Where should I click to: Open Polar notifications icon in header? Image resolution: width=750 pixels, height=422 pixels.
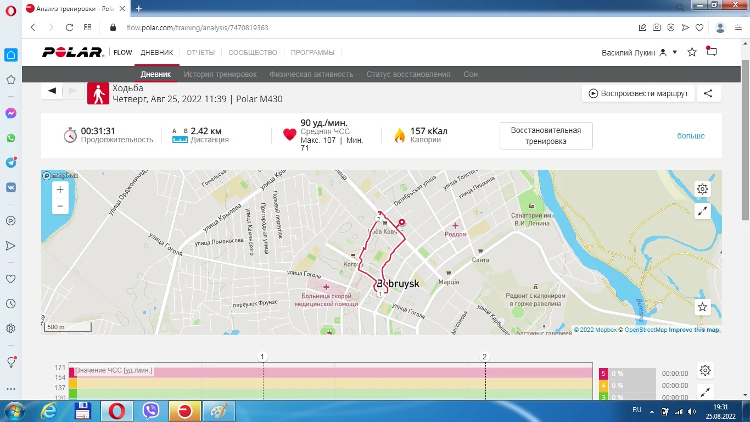(712, 52)
